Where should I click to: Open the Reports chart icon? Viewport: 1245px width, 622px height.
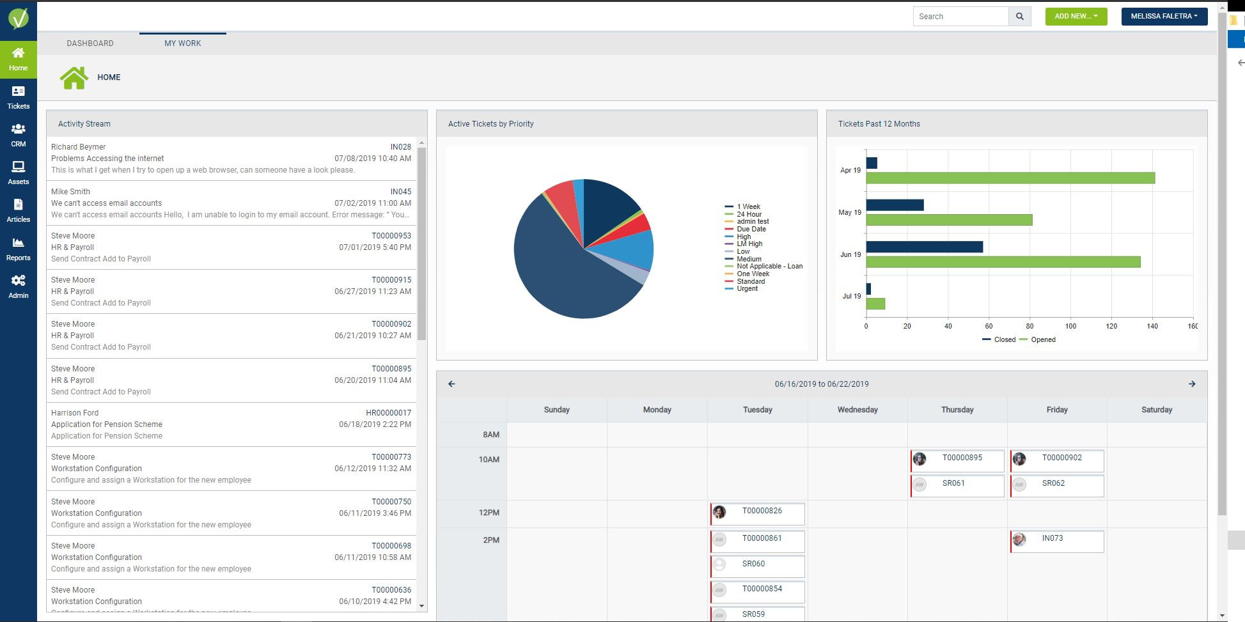click(x=18, y=249)
